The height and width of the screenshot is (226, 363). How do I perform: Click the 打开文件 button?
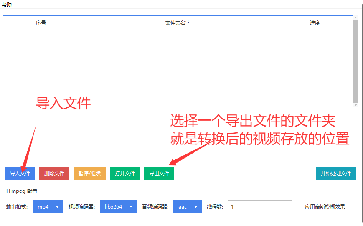pyautogui.click(x=125, y=173)
